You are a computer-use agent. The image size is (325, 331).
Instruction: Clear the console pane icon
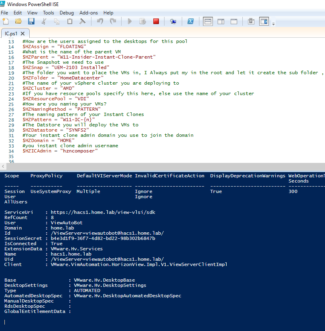(x=82, y=21)
